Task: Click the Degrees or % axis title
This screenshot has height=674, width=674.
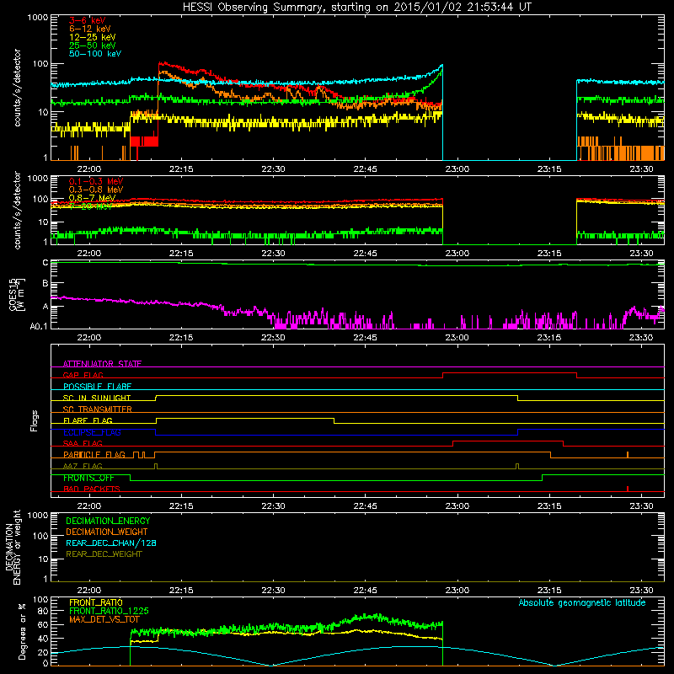Action: pos(22,631)
